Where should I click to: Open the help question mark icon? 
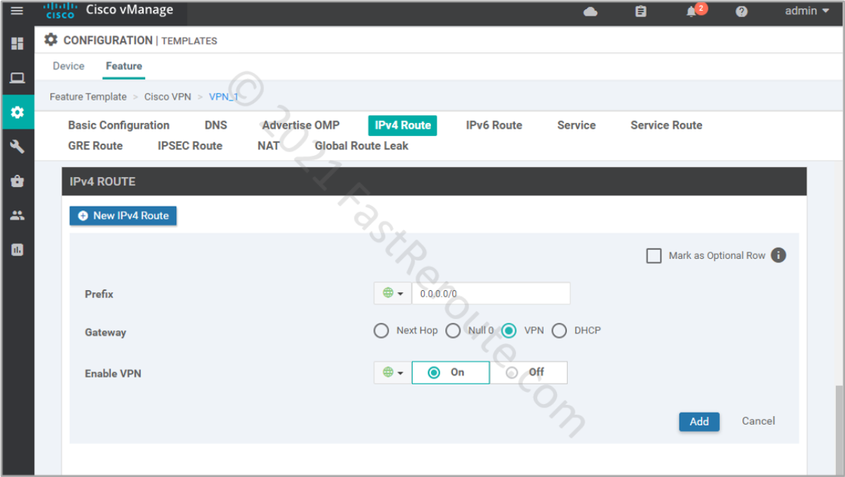pyautogui.click(x=742, y=11)
